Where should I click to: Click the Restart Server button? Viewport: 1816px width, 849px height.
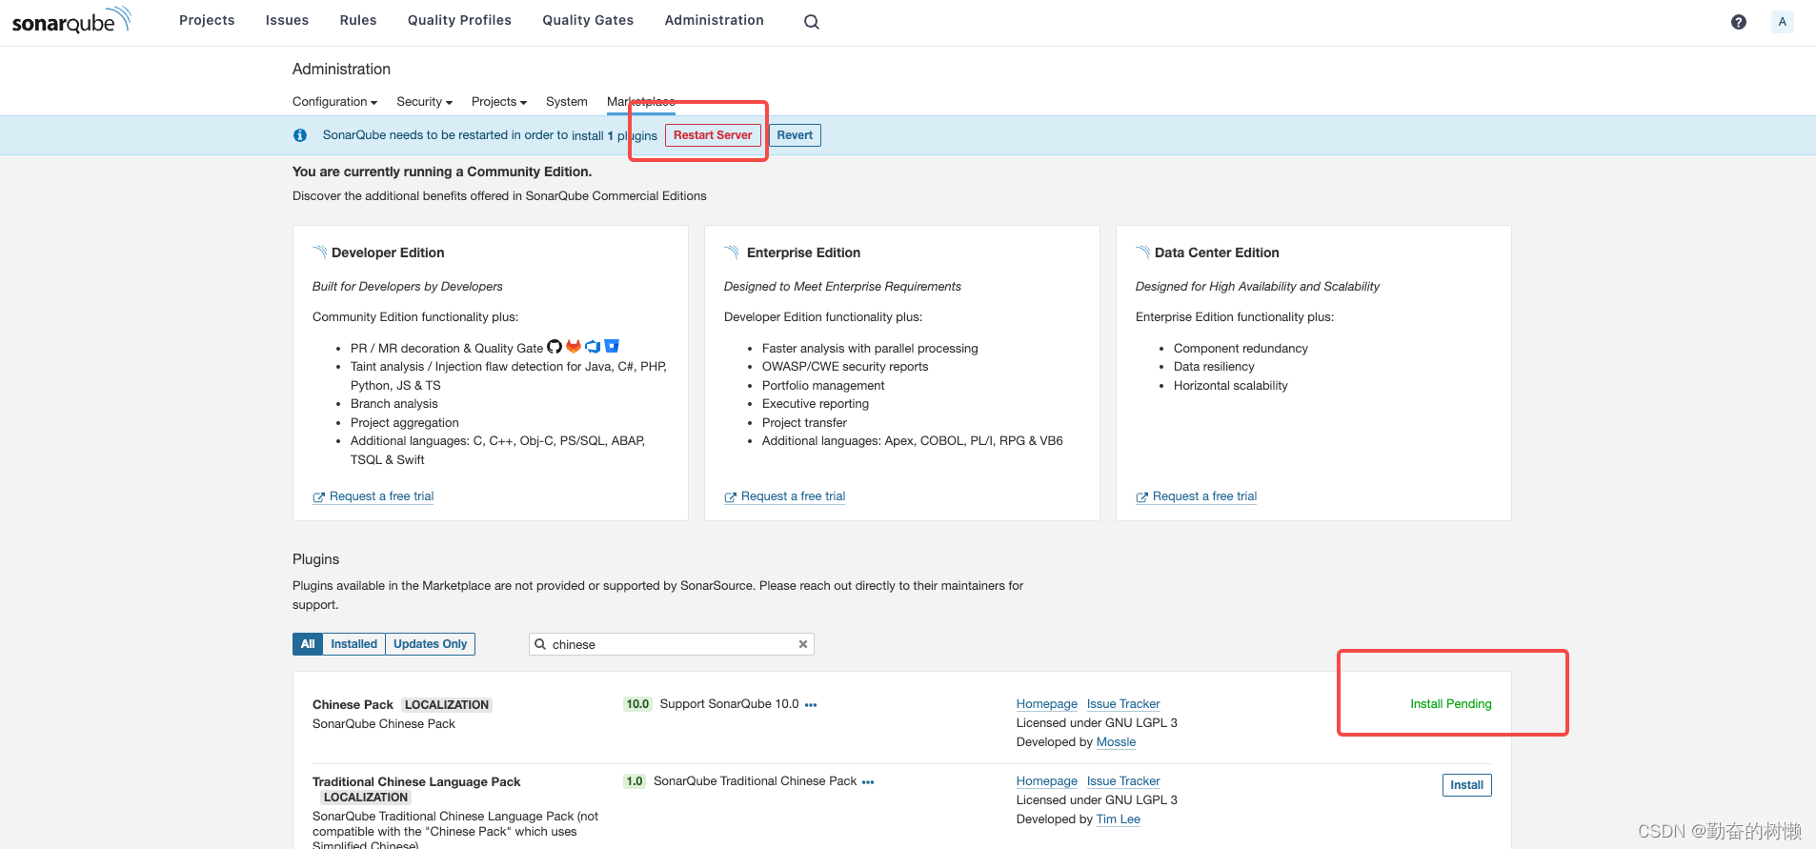click(713, 135)
